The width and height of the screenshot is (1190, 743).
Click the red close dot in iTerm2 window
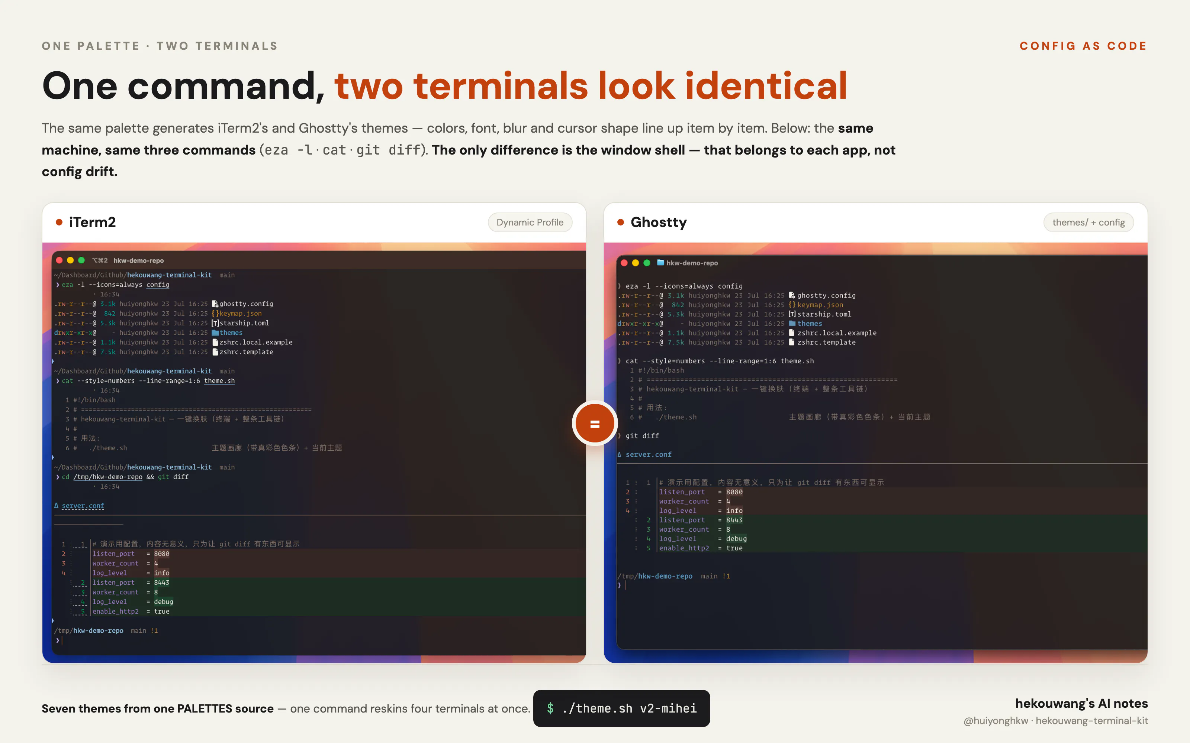tap(59, 260)
